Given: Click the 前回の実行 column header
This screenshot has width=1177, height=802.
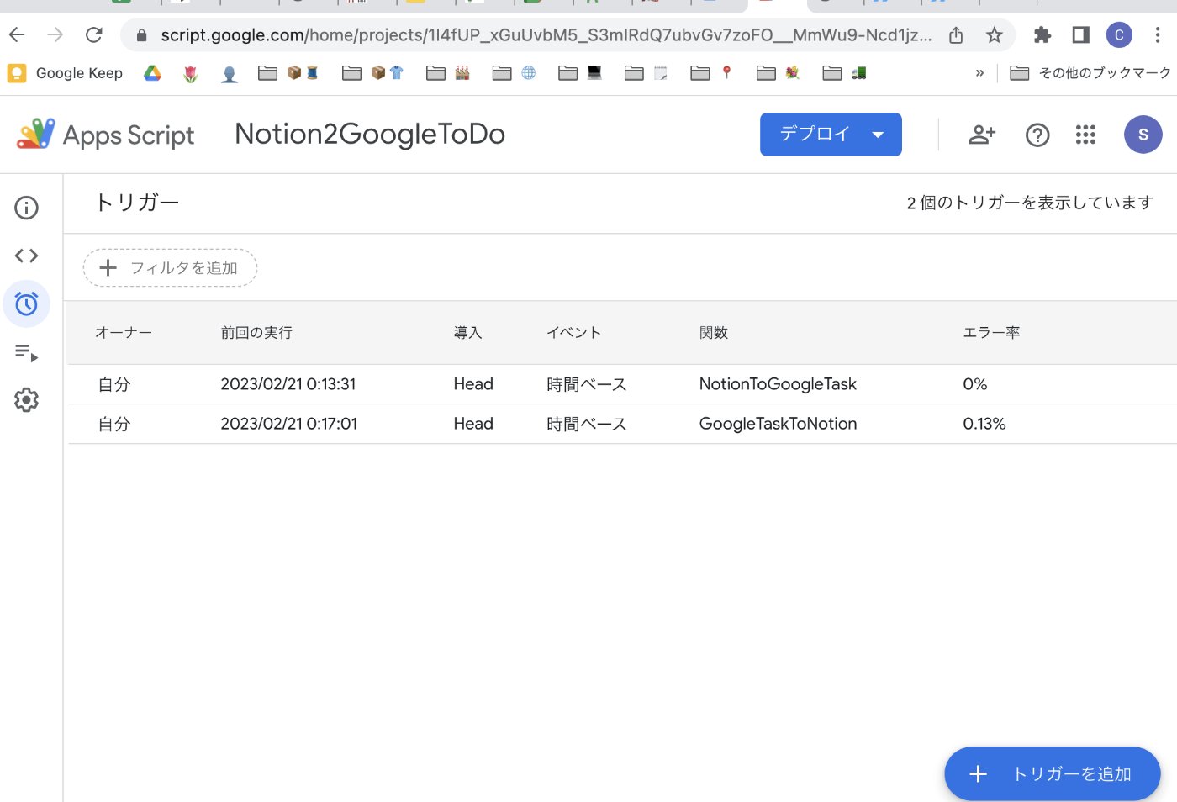Looking at the screenshot, I should point(256,333).
